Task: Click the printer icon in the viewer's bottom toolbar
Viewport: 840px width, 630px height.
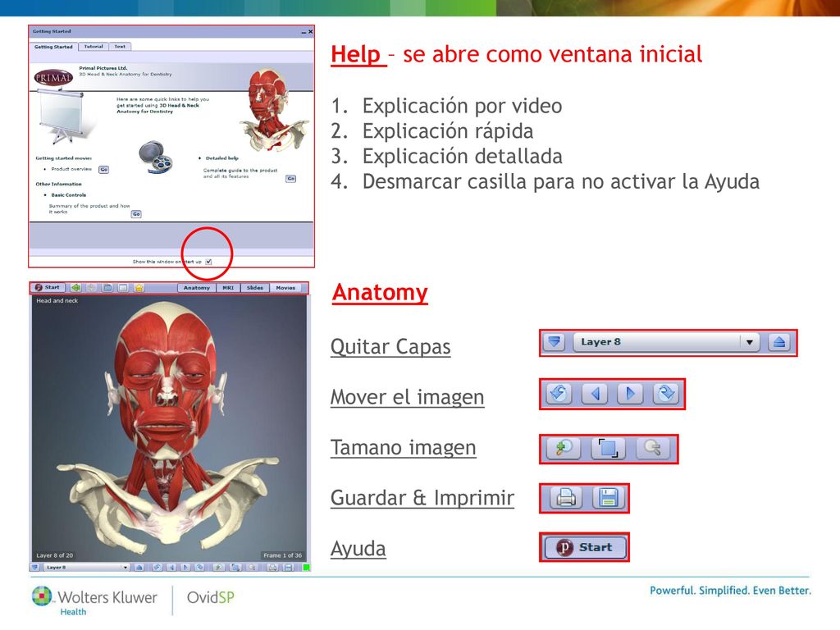Action: (272, 568)
